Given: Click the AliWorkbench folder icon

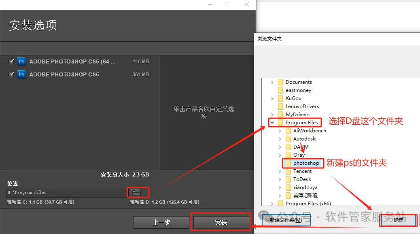Looking at the screenshot, I should point(288,130).
